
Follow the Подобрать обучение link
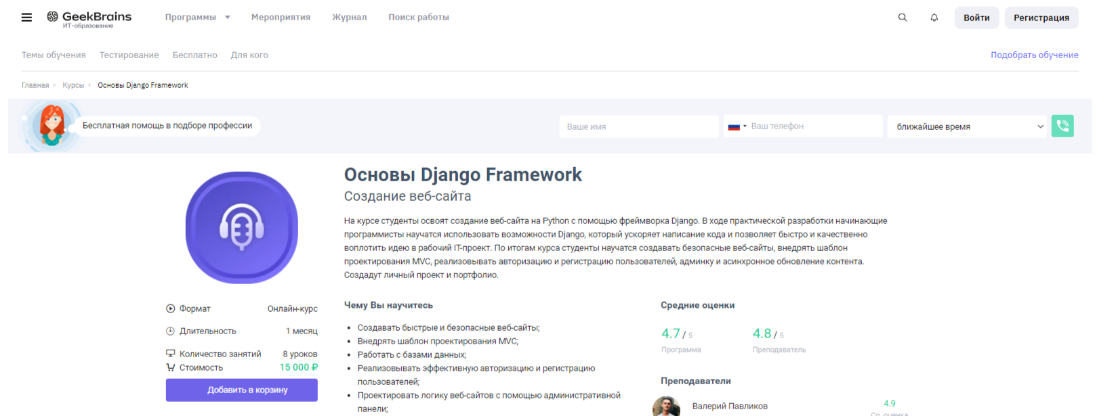coord(1035,55)
